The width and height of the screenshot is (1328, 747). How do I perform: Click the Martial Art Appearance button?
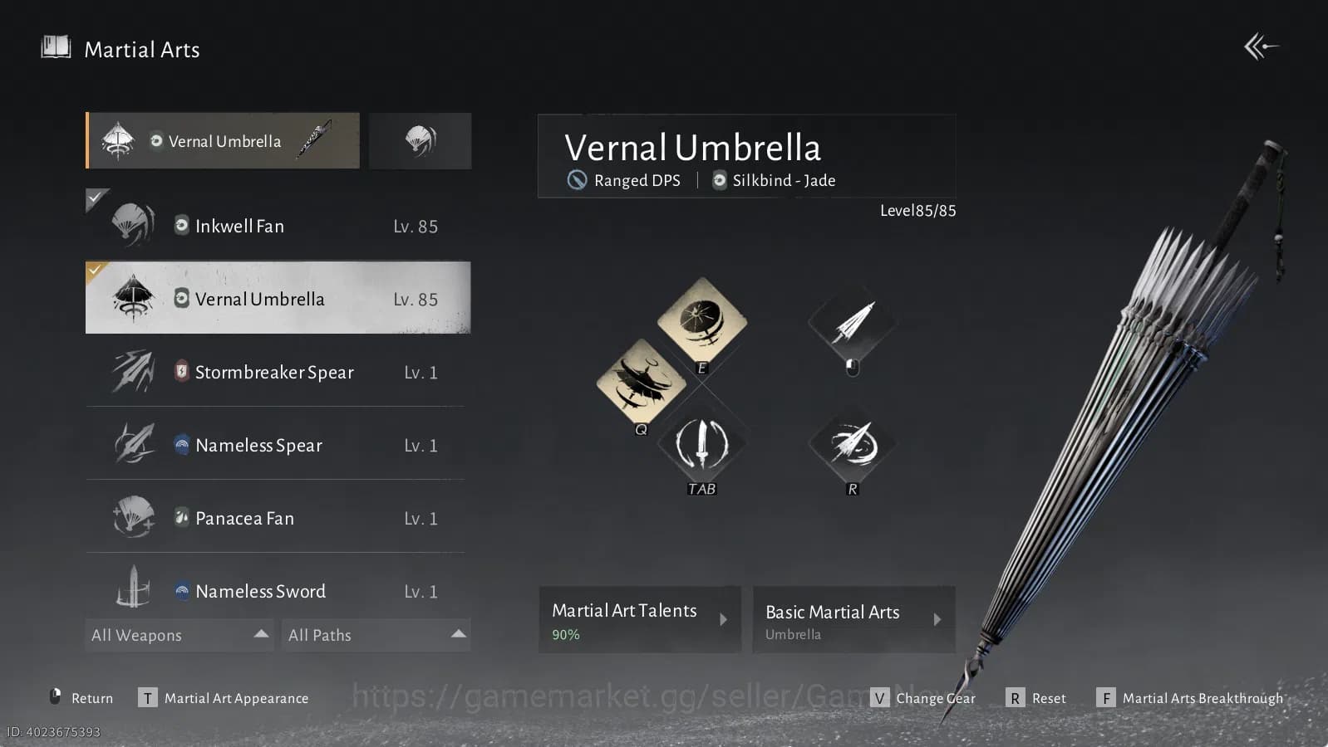[x=224, y=698]
